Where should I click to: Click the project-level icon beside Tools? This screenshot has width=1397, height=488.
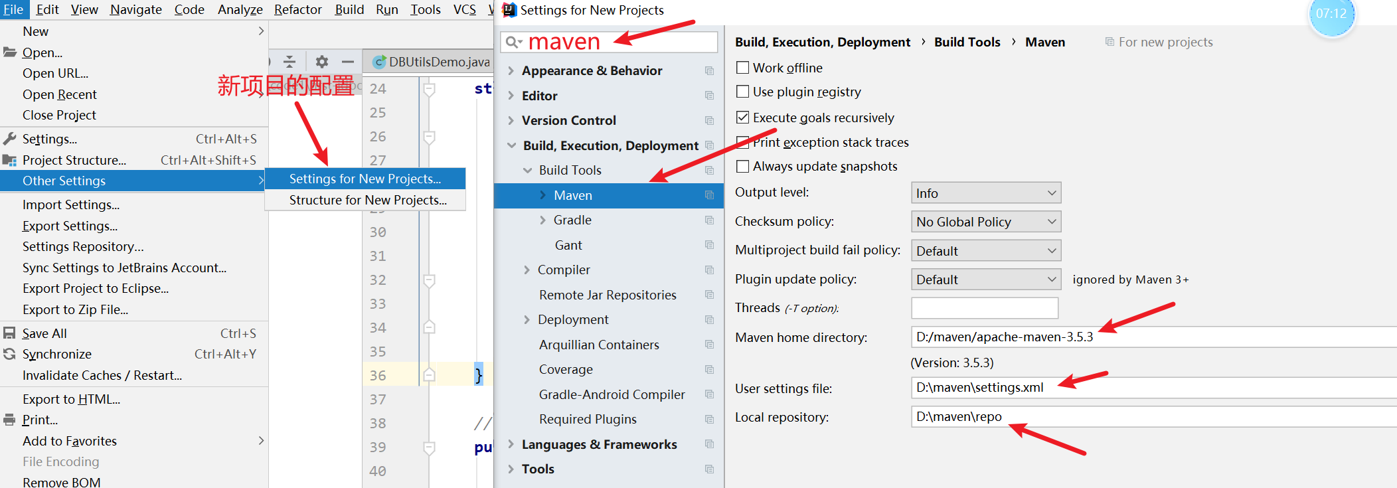709,469
